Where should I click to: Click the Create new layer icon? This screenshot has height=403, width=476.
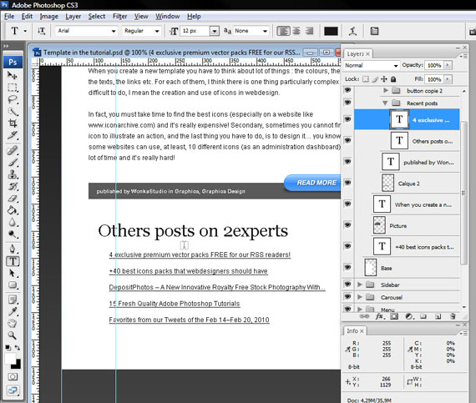[x=438, y=316]
